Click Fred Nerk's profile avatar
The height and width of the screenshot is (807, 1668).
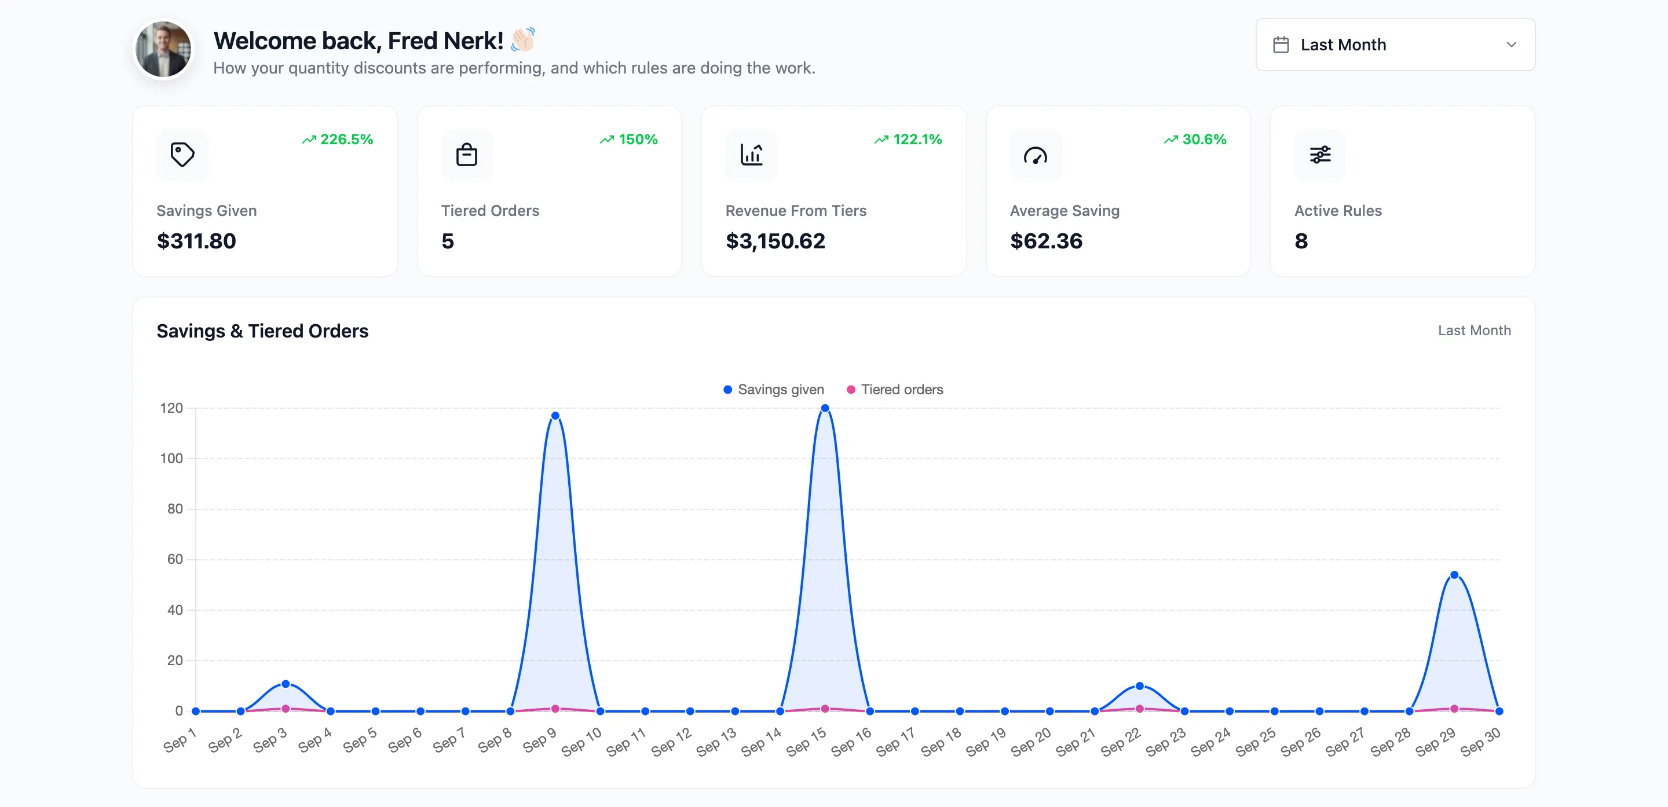click(x=163, y=50)
